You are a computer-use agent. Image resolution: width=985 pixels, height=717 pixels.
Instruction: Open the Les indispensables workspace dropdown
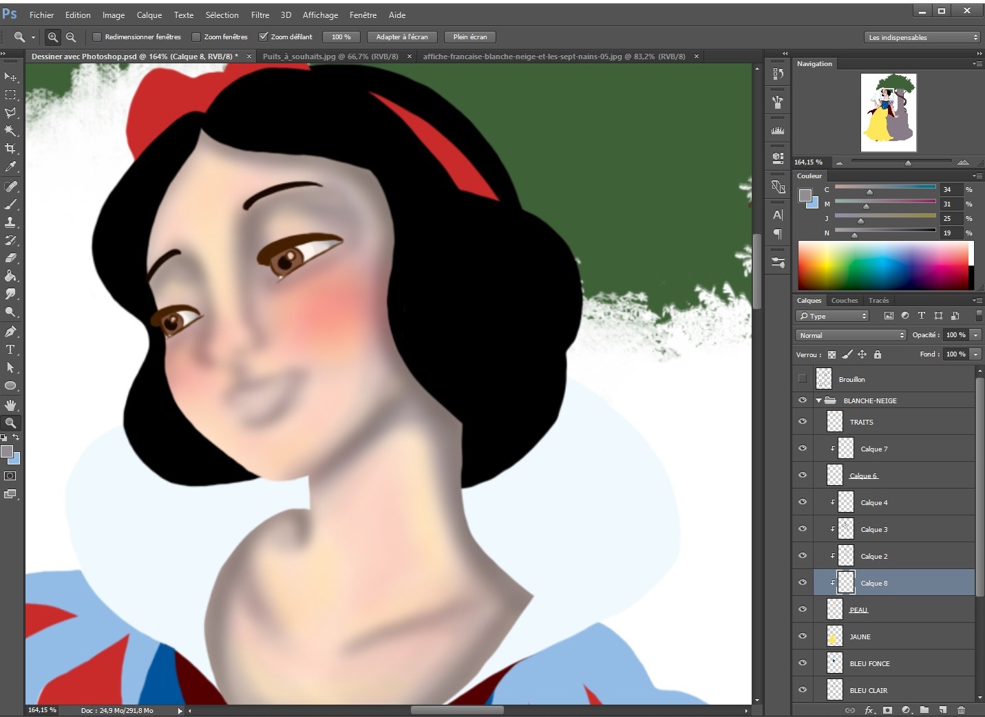coord(922,36)
